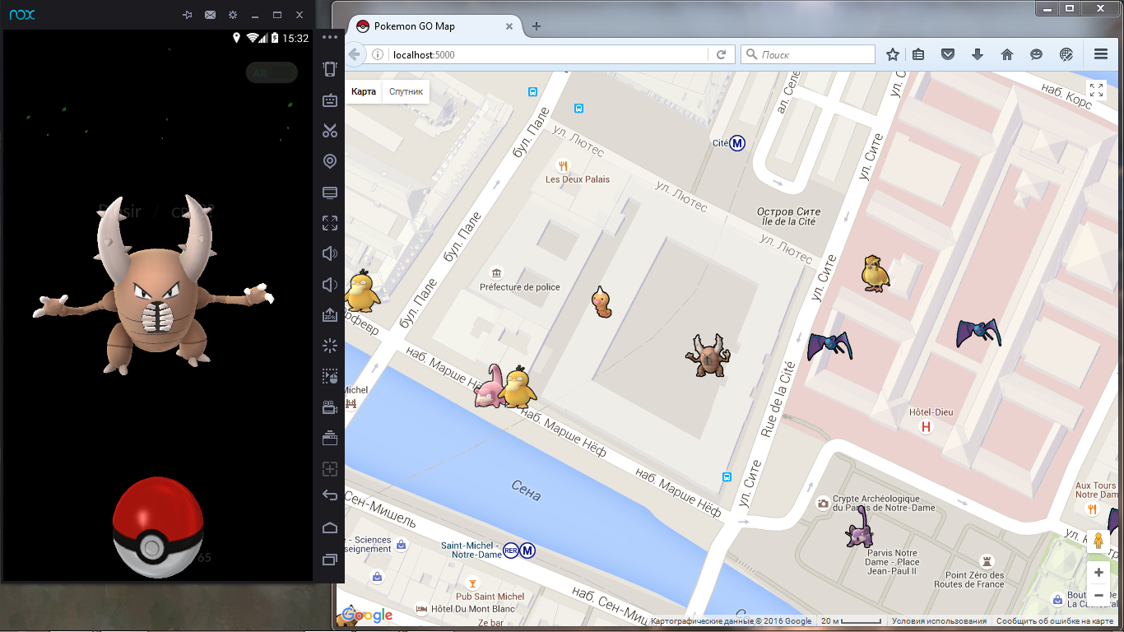The image size is (1124, 632).
Task: Click the Google logo on the map
Action: 367,616
